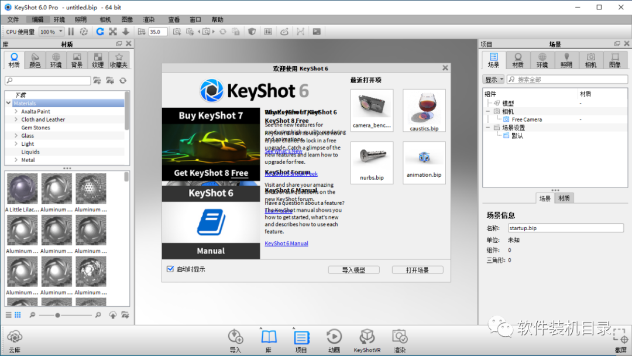Expand the Glass folder

(x=16, y=135)
